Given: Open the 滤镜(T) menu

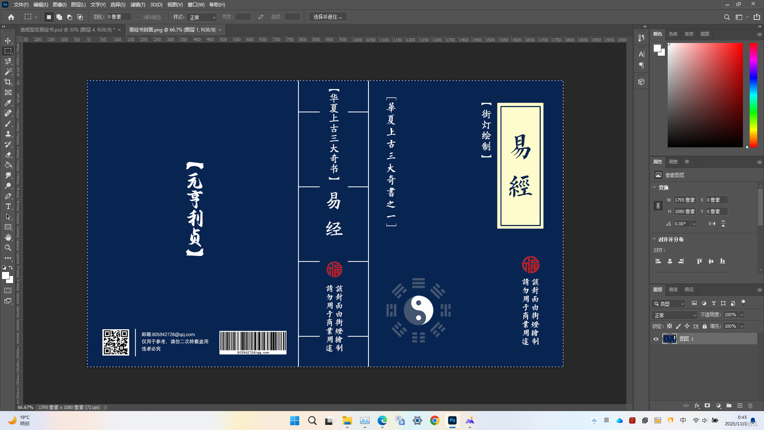Looking at the screenshot, I should click(x=138, y=5).
